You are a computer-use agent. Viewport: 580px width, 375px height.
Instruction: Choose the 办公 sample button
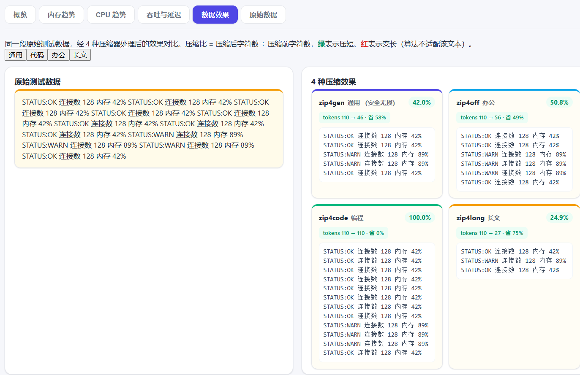click(59, 55)
